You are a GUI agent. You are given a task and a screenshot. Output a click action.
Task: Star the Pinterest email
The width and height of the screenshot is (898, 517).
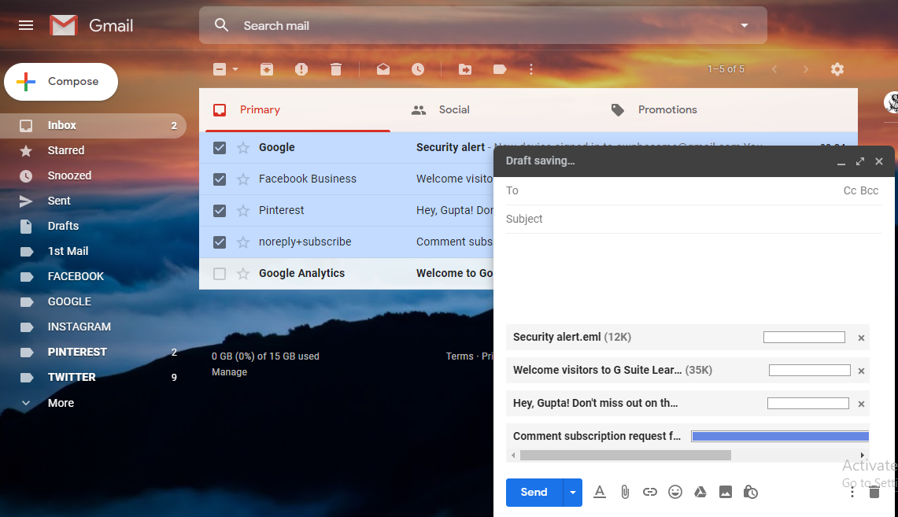(x=243, y=211)
